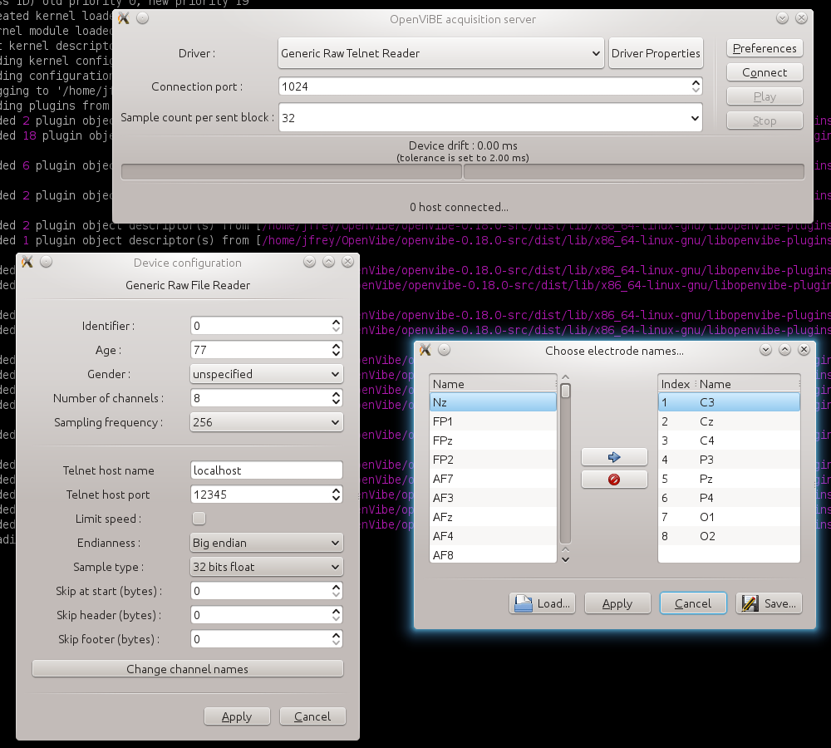Open the Driver Properties dialog

[x=656, y=53]
